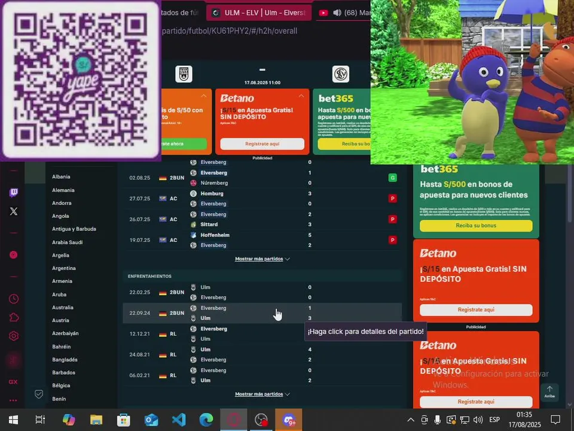The width and height of the screenshot is (574, 431).
Task: Expand Mostrar más partidos under Enfrentamientos
Action: 262,394
